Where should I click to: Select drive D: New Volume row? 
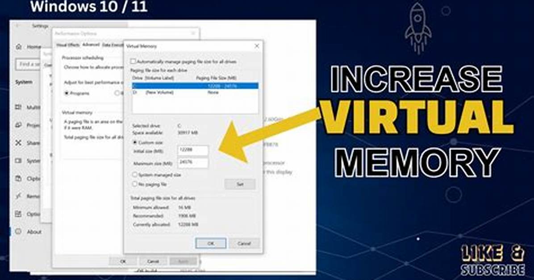pyautogui.click(x=195, y=92)
